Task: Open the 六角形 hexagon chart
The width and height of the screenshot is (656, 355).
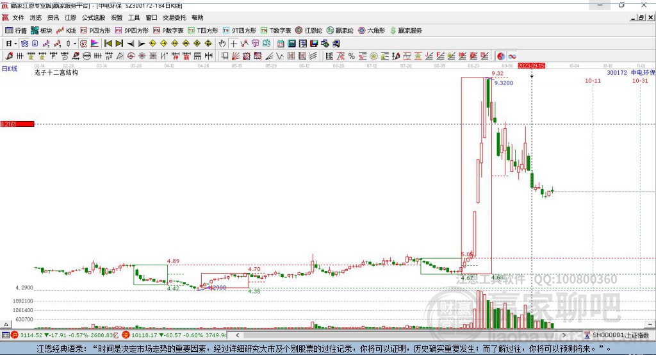Action: tap(372, 31)
